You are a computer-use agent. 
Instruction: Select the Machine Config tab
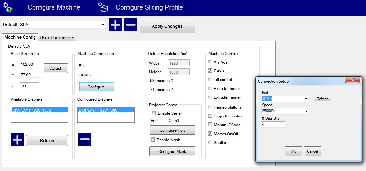tap(20, 37)
